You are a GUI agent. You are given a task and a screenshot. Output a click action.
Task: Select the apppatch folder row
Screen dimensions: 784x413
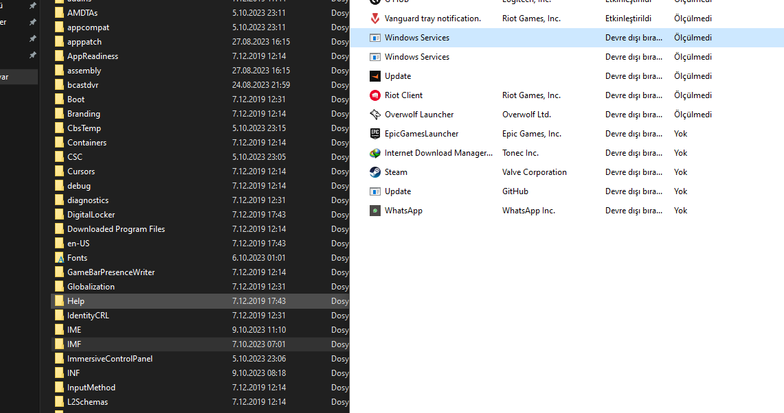click(200, 42)
